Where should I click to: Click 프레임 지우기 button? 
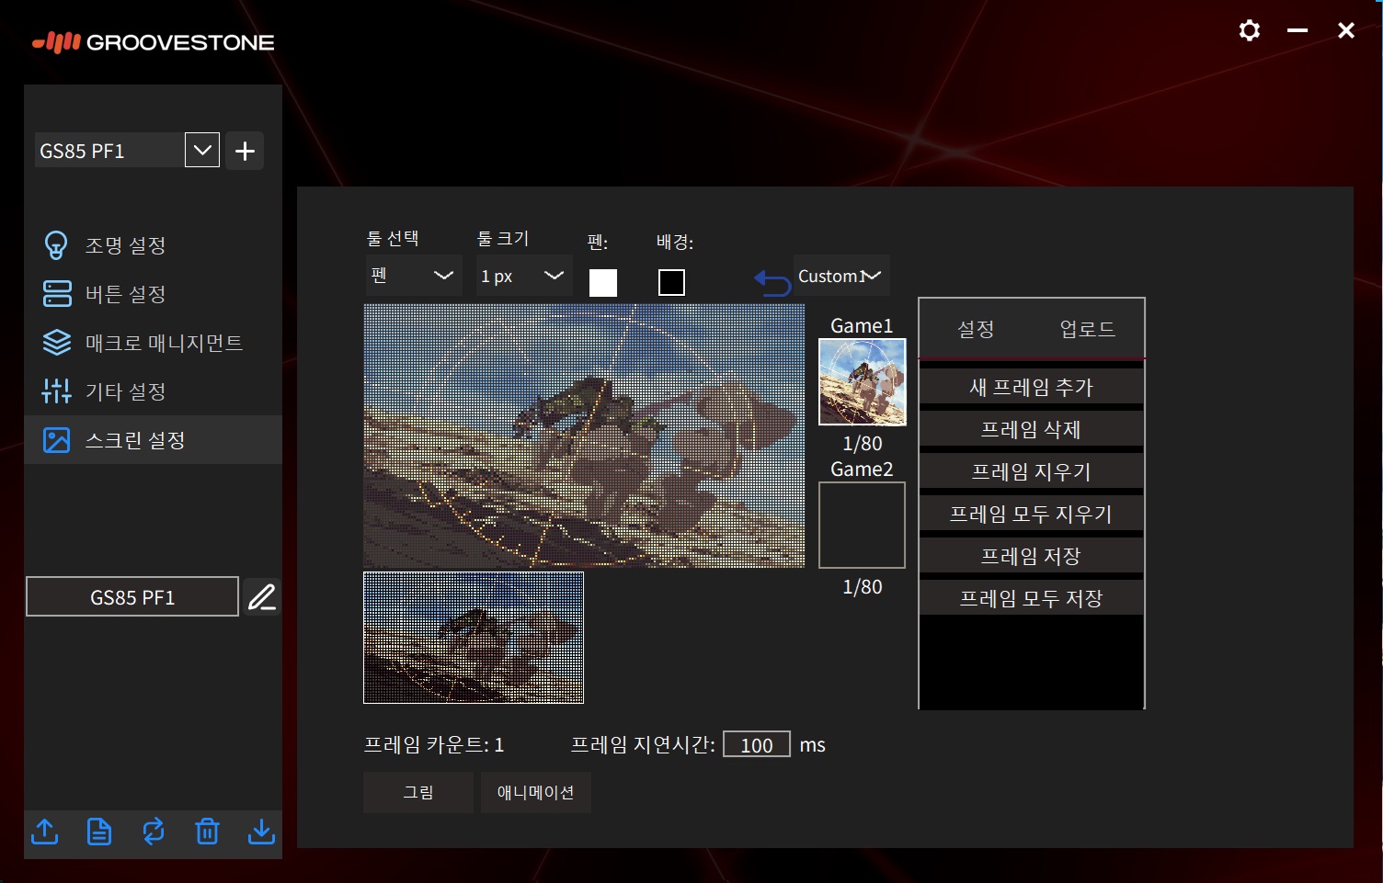tap(1032, 472)
